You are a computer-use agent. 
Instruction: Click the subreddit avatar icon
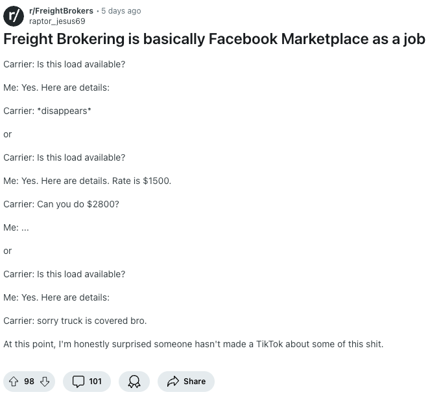pos(14,16)
